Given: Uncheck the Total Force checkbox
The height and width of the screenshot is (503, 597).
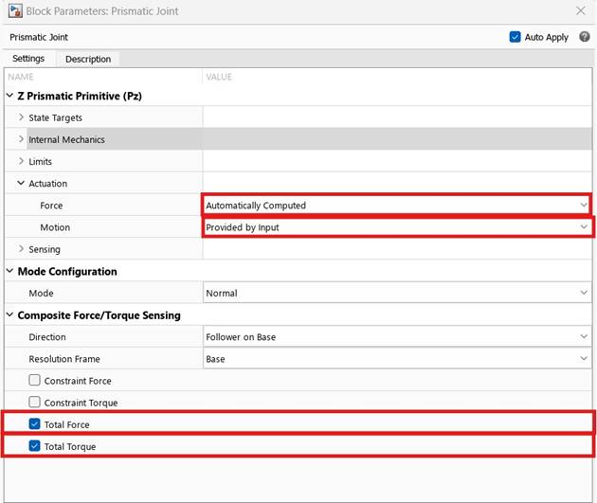Looking at the screenshot, I should coord(35,424).
